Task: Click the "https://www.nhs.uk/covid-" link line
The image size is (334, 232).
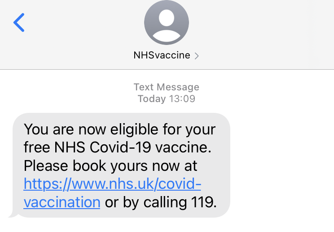Action: click(x=112, y=184)
